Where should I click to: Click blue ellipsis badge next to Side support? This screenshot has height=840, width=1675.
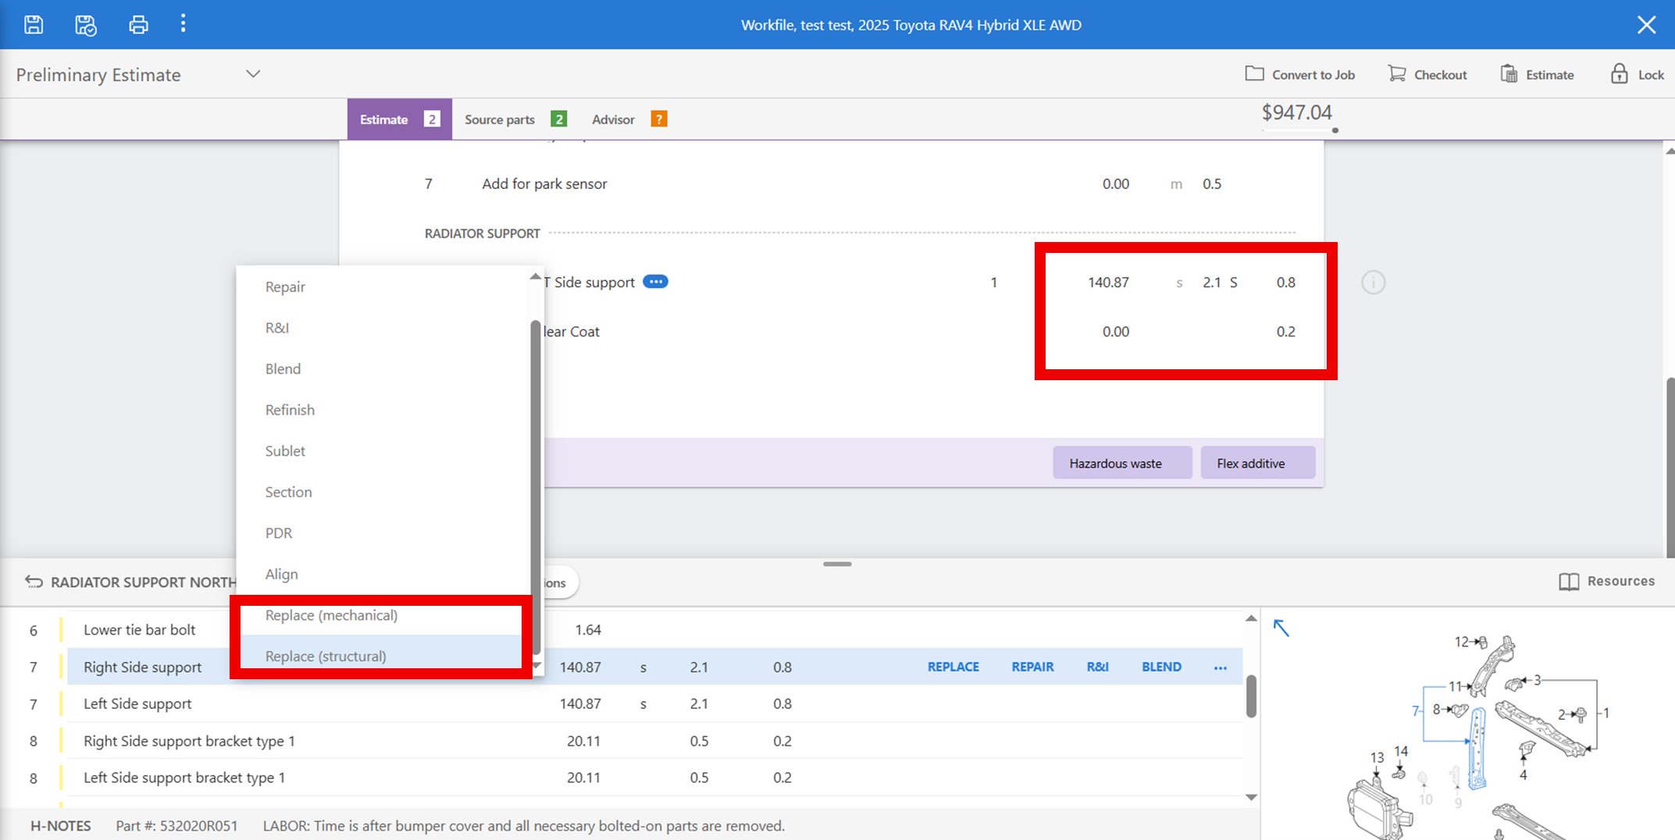[655, 282]
